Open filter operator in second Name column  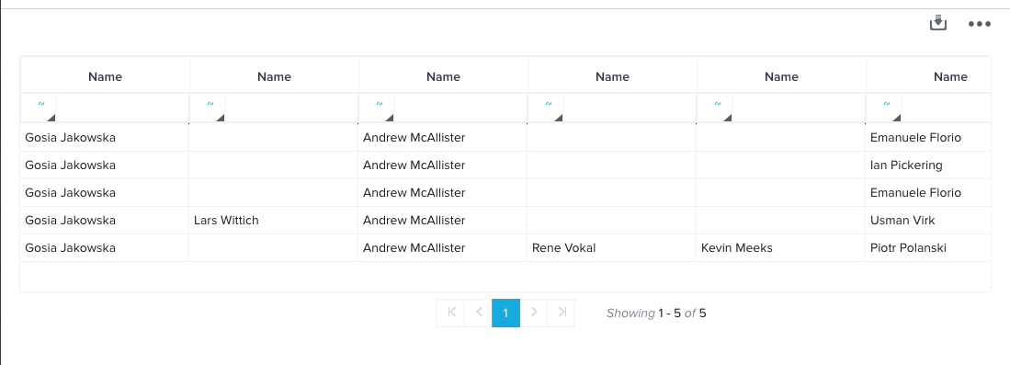(208, 107)
